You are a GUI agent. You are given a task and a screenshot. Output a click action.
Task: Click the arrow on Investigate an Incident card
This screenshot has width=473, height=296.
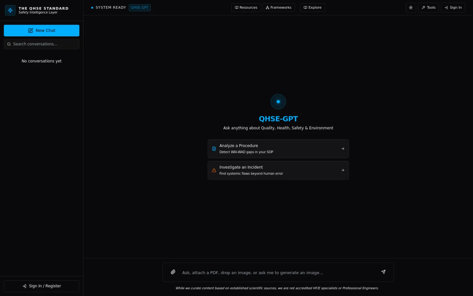343,170
